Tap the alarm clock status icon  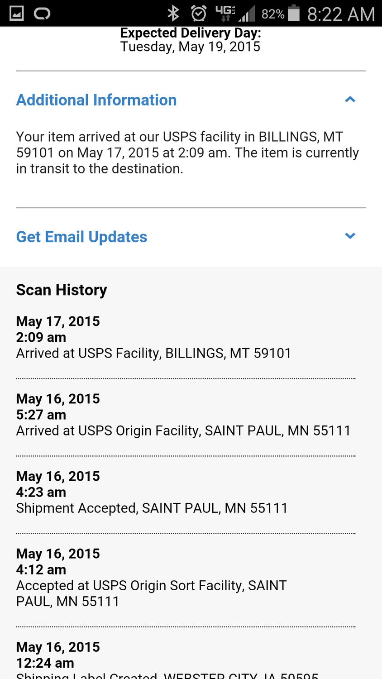pyautogui.click(x=199, y=14)
